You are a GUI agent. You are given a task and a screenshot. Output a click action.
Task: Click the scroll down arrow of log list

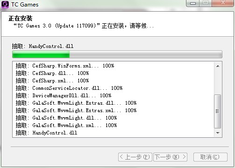click(218, 133)
